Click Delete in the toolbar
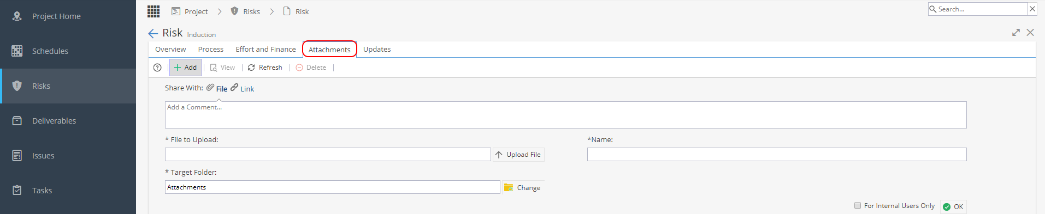Screen dimensions: 1045x214 click(311, 68)
